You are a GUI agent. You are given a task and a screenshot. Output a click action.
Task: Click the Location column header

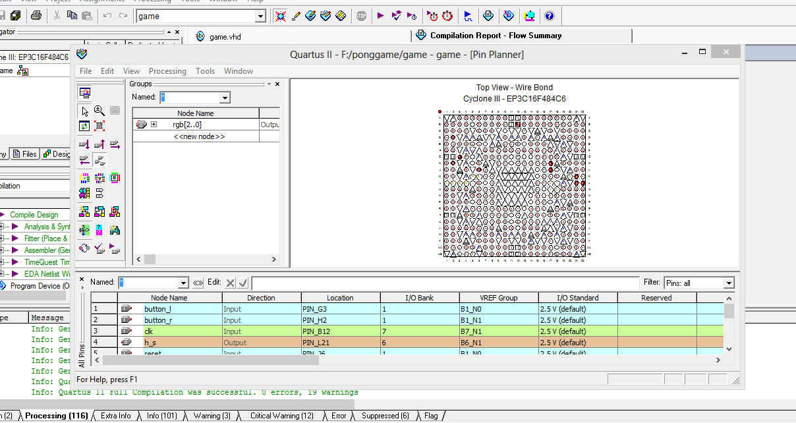(x=340, y=298)
